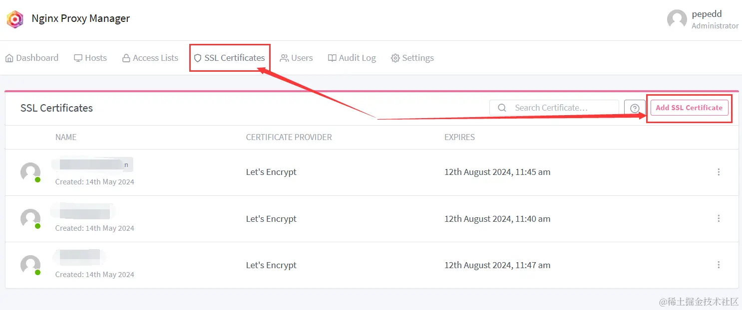Click the Administrator role label
The width and height of the screenshot is (742, 310).
[715, 25]
